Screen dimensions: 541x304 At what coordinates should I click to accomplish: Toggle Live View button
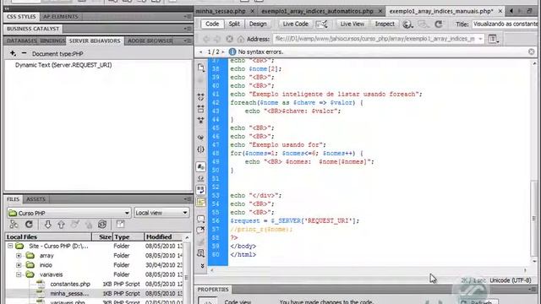coord(352,24)
